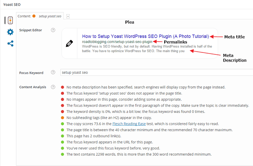Show help for Content Analysis
253x166 pixels.
(x=53, y=87)
